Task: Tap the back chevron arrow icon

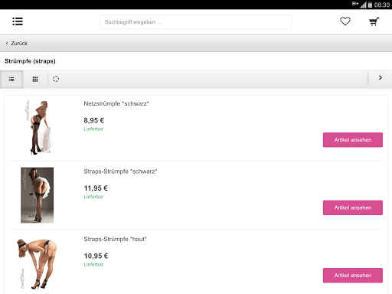Action: tap(7, 43)
